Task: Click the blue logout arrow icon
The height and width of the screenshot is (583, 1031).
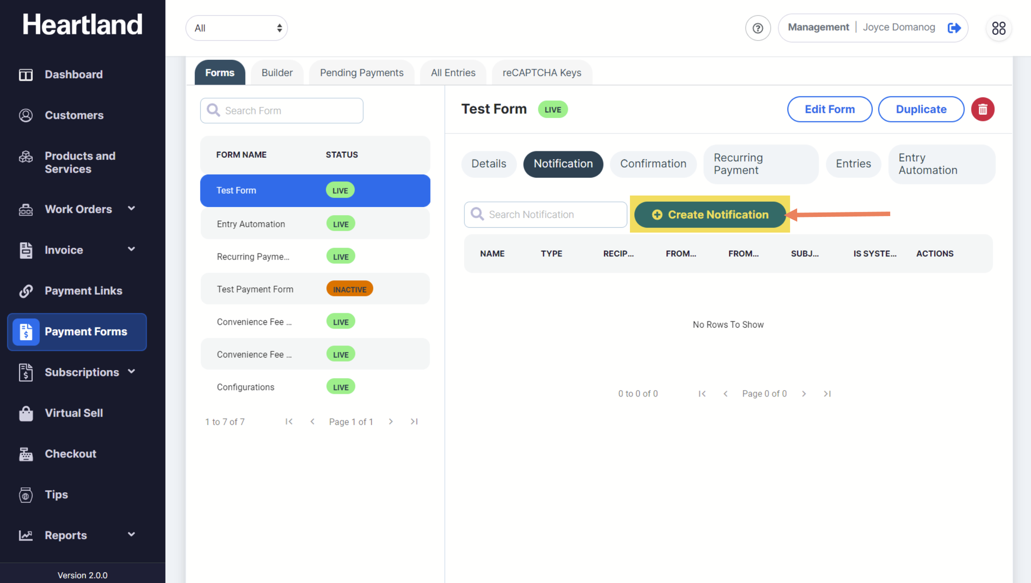Action: [x=954, y=28]
